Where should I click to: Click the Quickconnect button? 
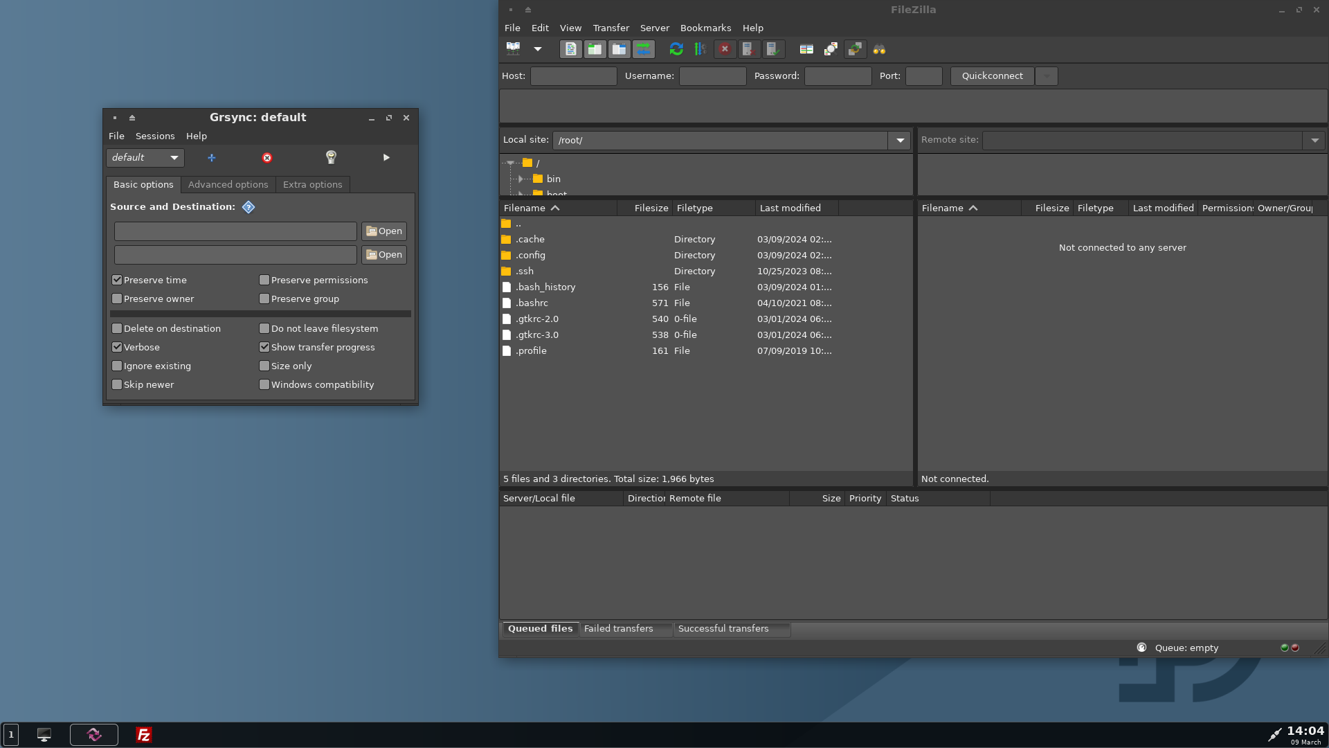993,76
